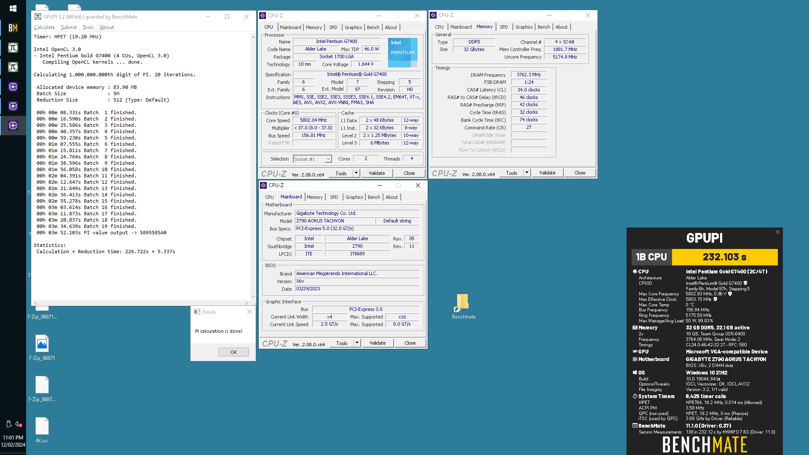This screenshot has width=809, height=455.
Task: Click the BenchMate GPU section icon
Action: coord(635,352)
